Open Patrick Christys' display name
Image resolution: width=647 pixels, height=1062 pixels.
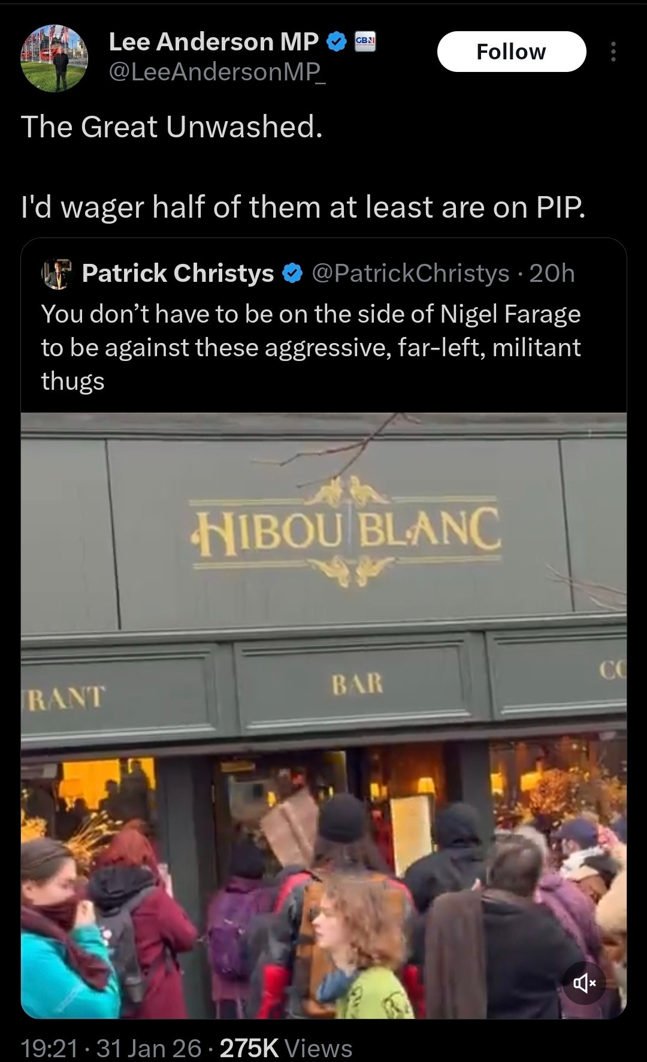pos(178,273)
